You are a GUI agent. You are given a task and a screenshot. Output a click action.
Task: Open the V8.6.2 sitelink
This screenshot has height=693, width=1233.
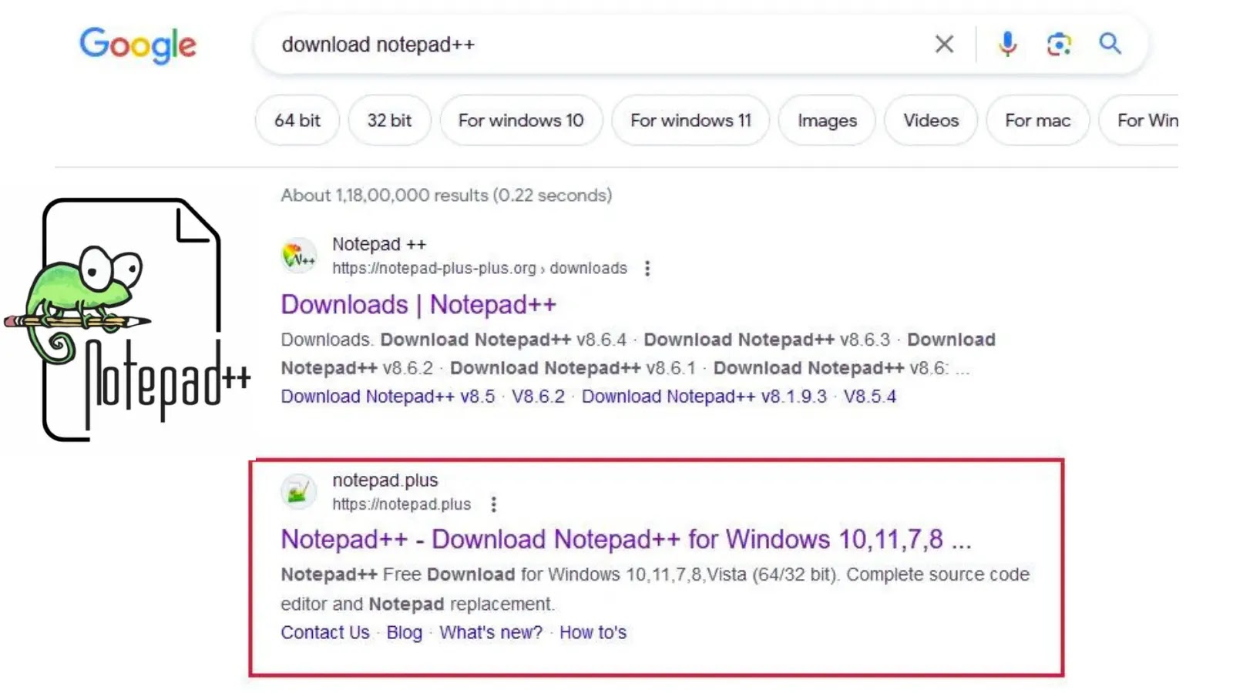(538, 397)
